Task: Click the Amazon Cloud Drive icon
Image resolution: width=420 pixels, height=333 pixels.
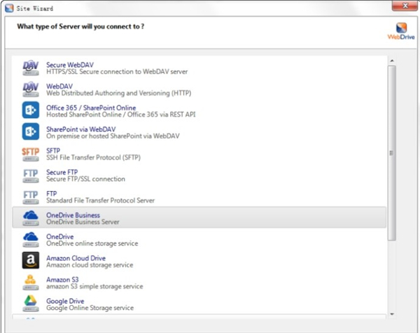Action: click(x=31, y=260)
